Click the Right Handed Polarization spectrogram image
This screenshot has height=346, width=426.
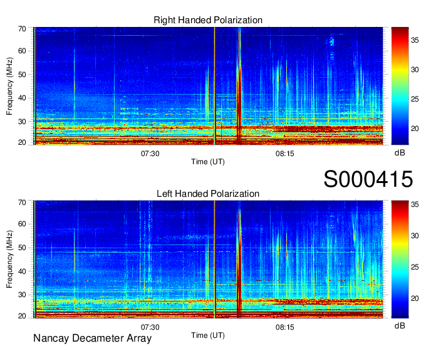pos(208,86)
